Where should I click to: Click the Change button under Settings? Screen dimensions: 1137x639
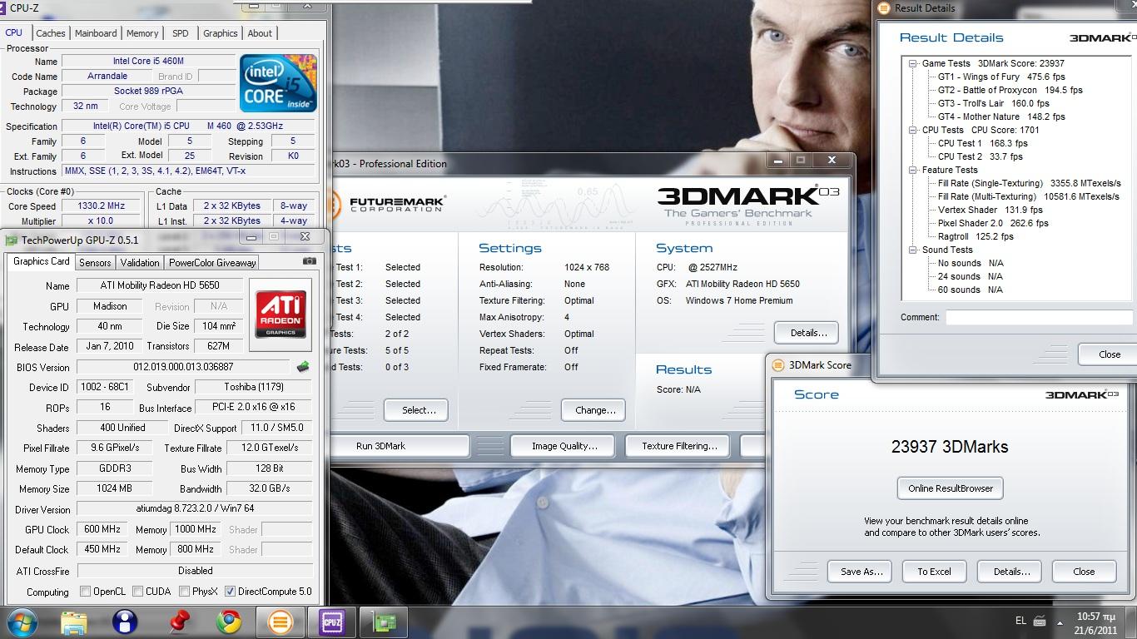click(x=595, y=410)
